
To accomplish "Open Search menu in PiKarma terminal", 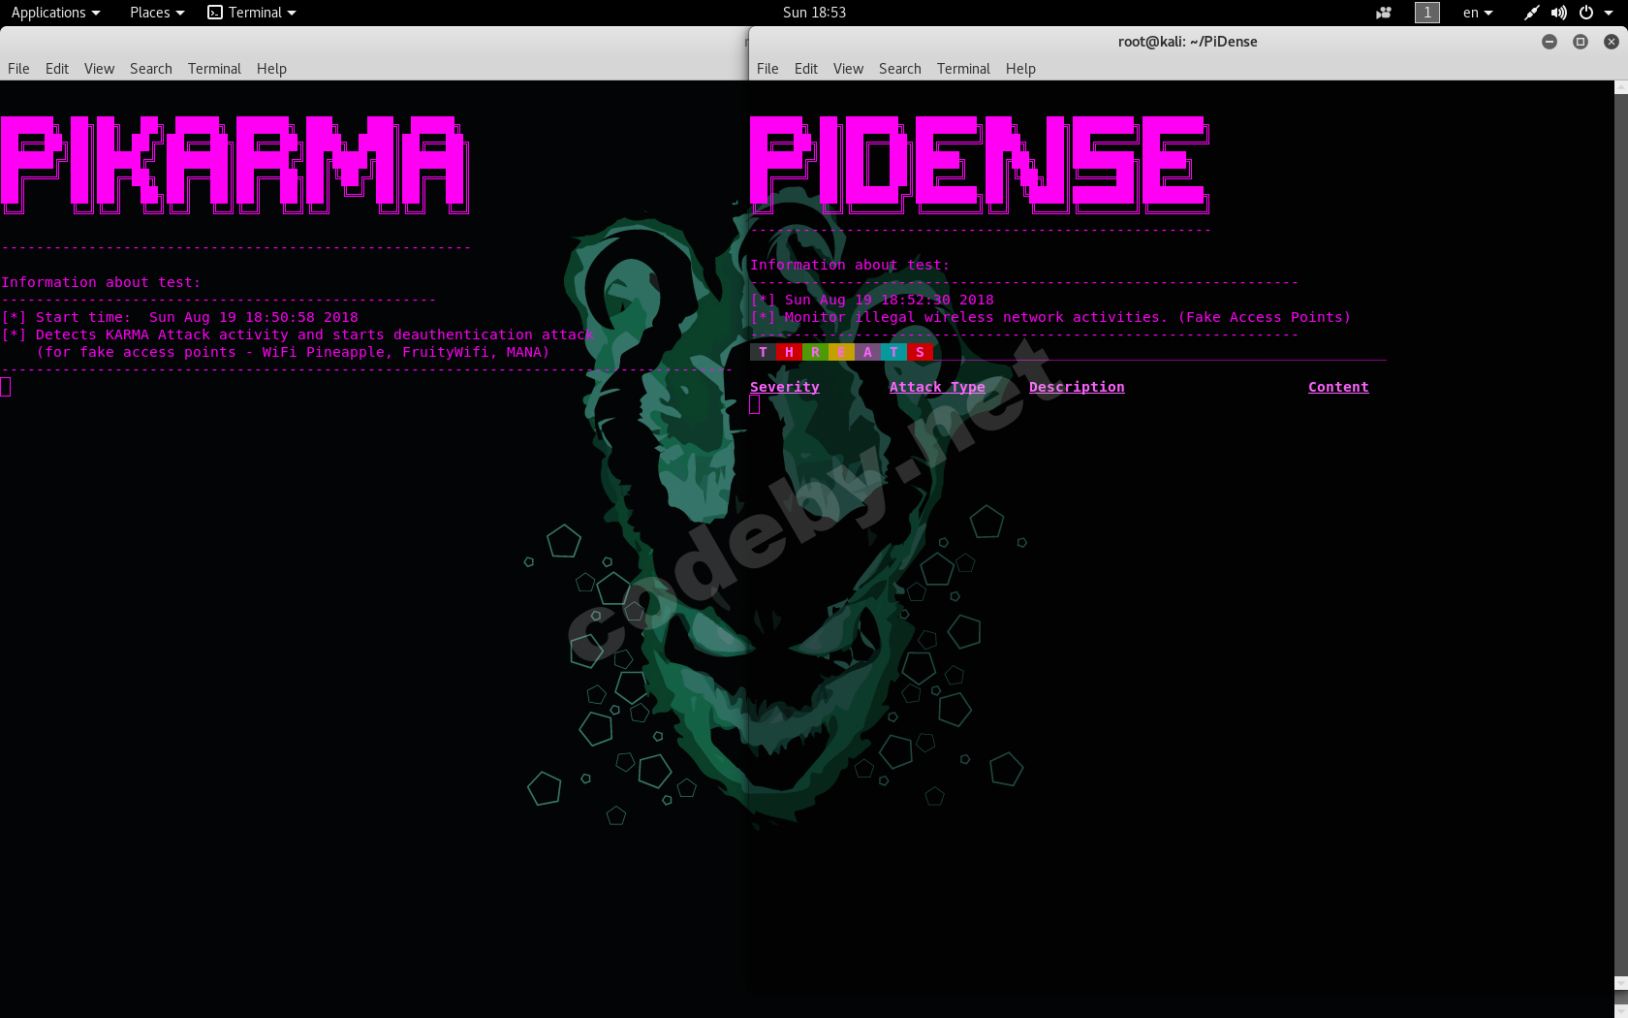I will pos(151,69).
